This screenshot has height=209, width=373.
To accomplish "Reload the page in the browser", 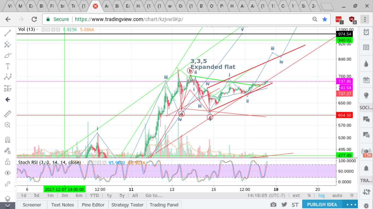I will (34, 19).
